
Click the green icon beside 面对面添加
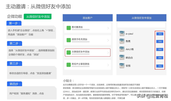[69, 28]
